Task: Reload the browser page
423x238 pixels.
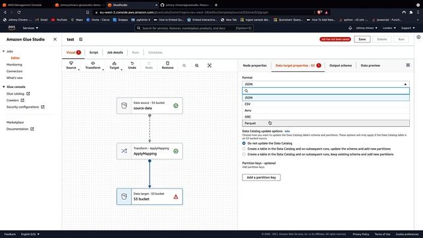Action: point(19,12)
